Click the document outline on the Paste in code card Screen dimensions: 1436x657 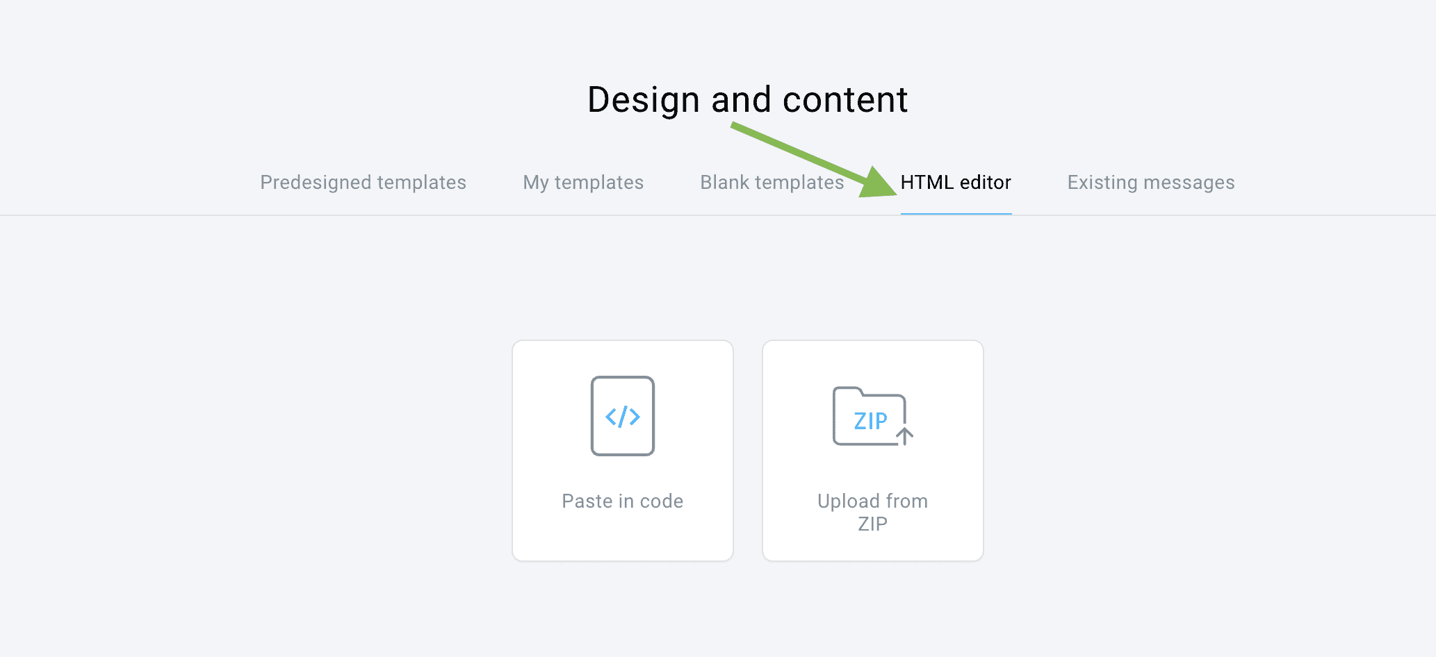point(622,415)
